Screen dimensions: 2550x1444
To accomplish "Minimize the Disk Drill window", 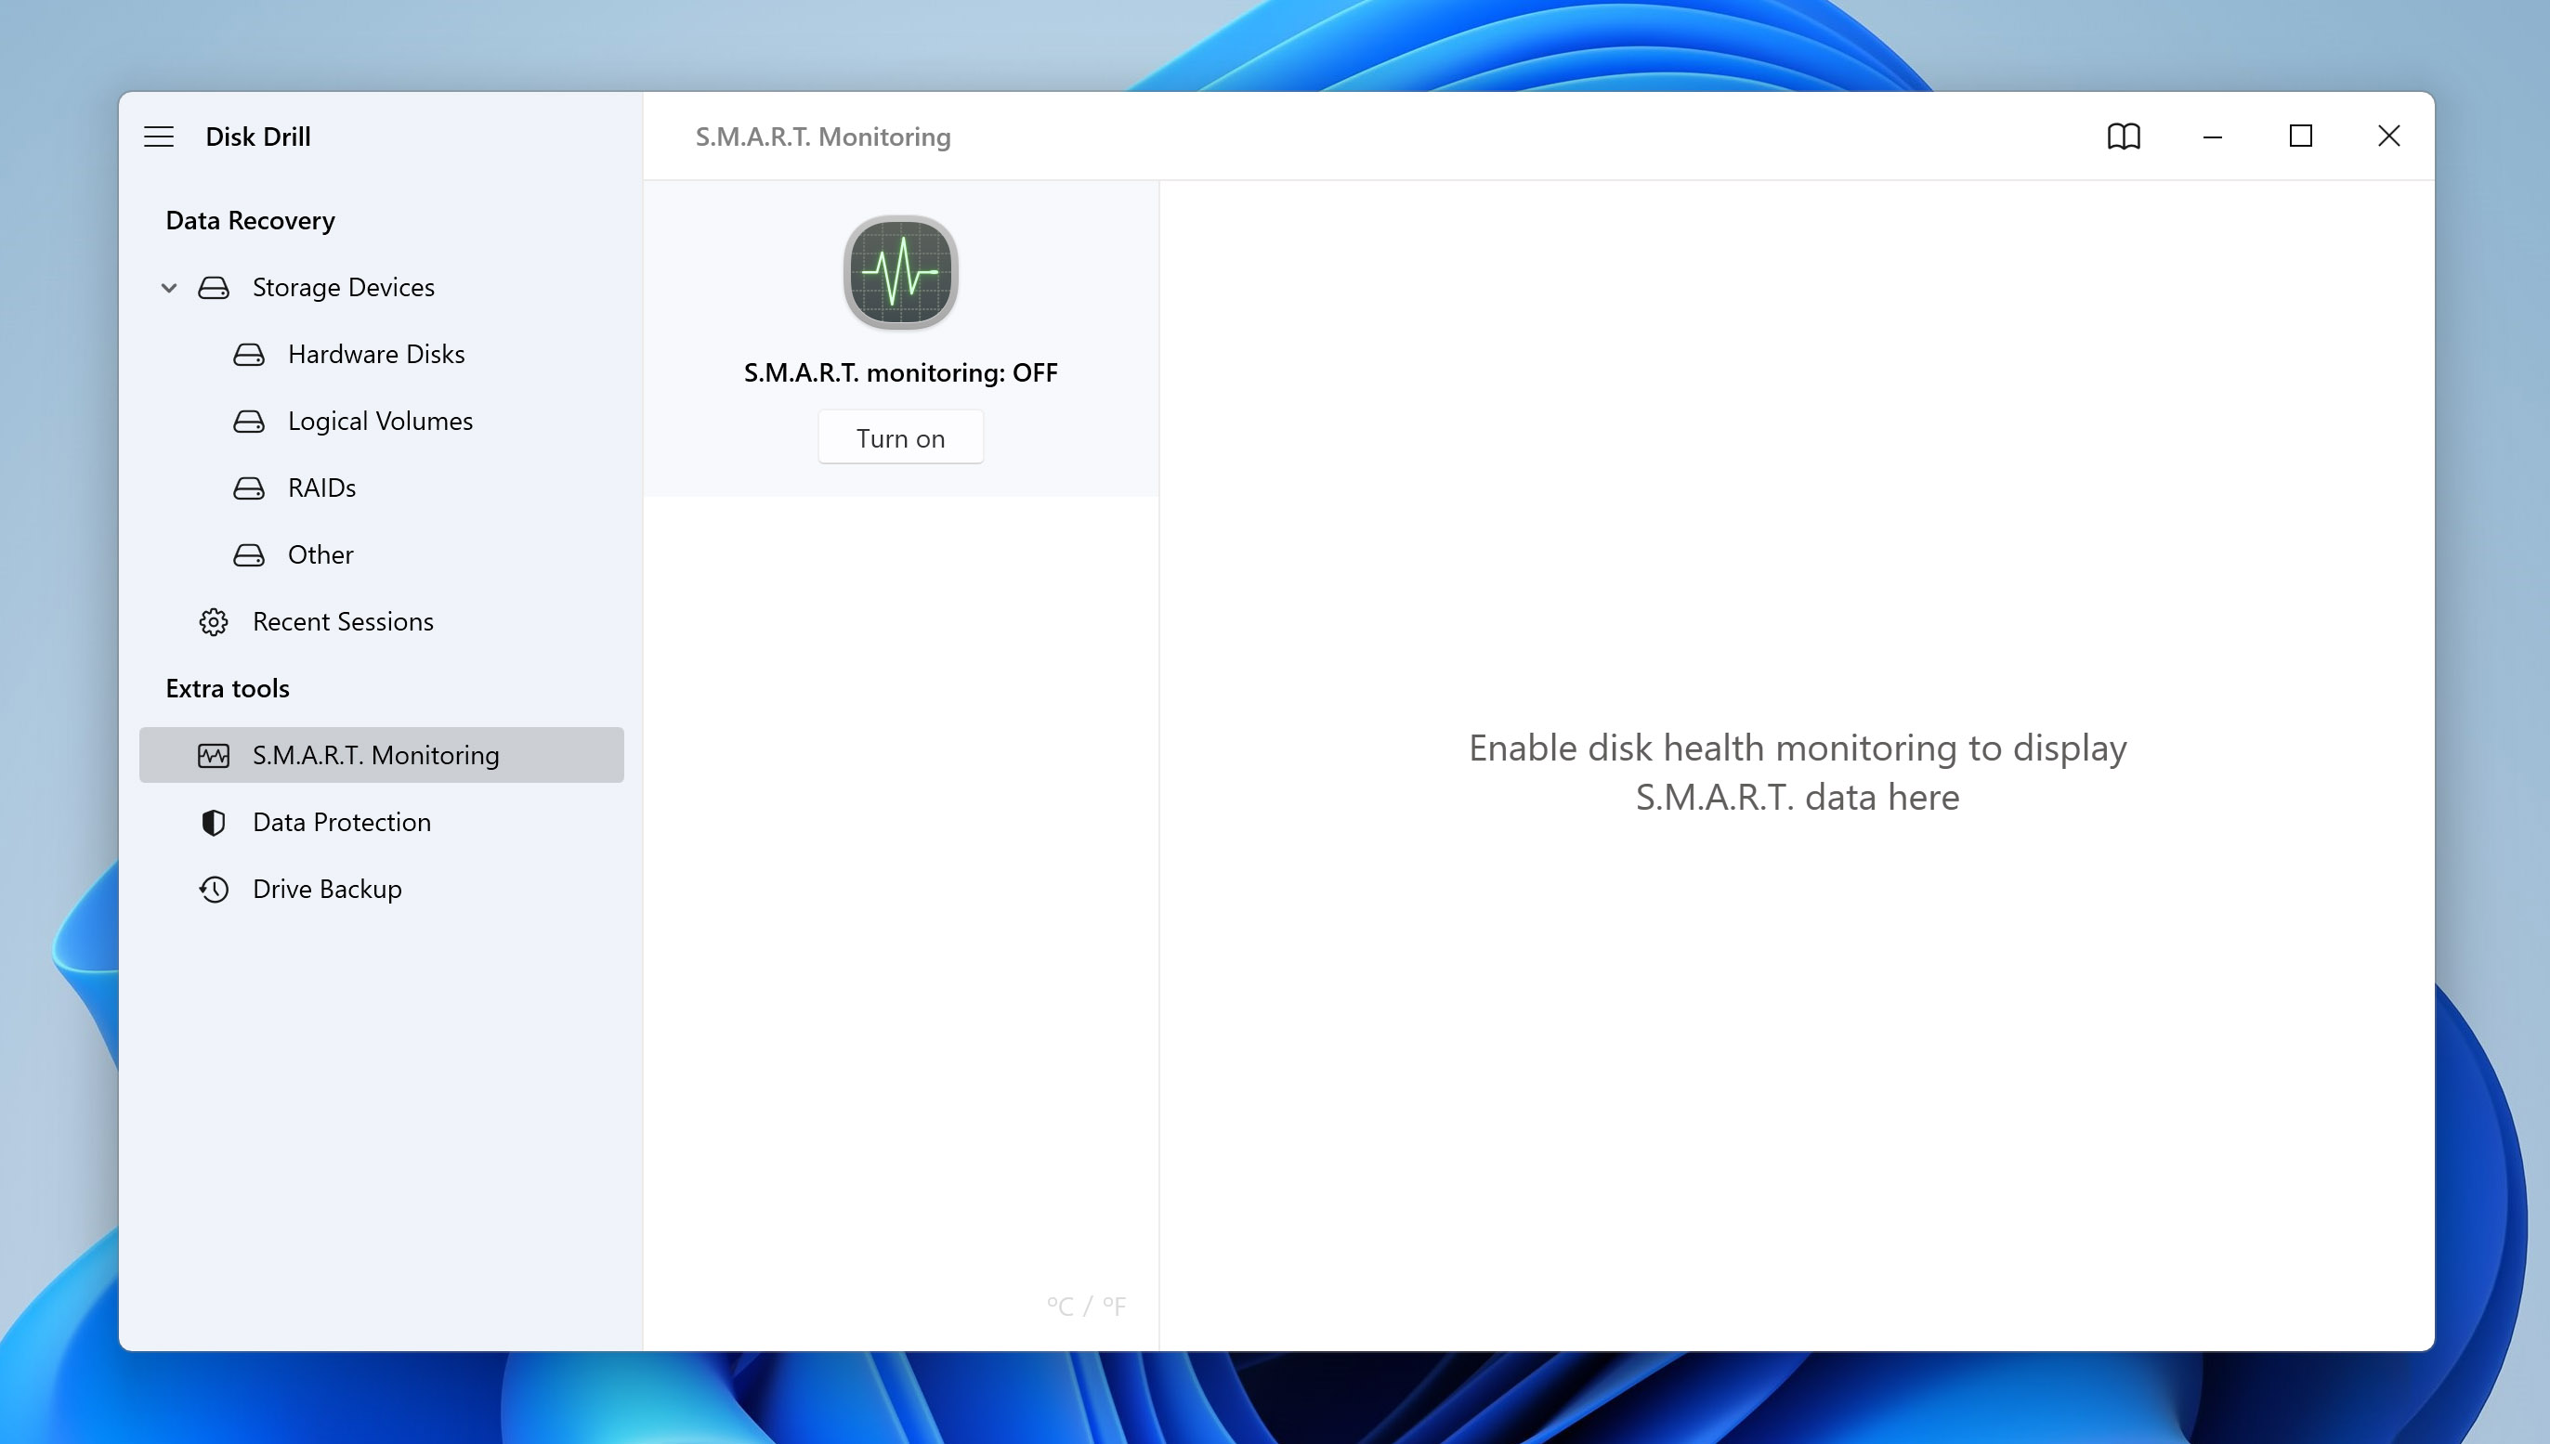I will [2212, 136].
